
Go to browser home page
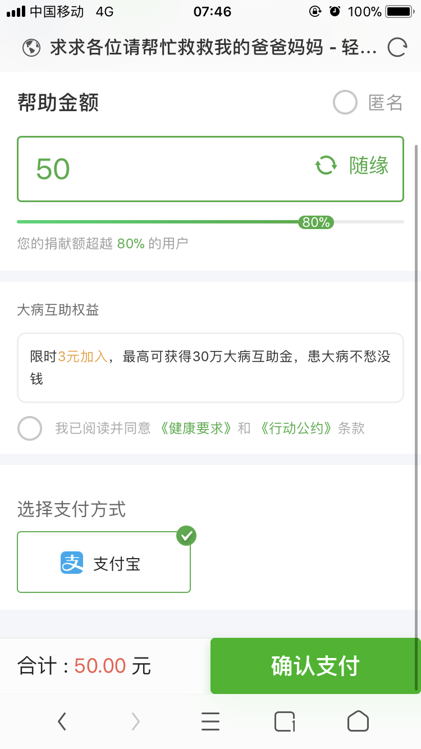point(358,721)
